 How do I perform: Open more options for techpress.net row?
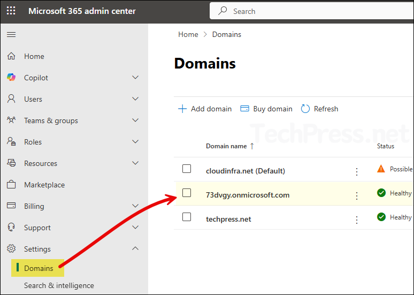tap(357, 220)
